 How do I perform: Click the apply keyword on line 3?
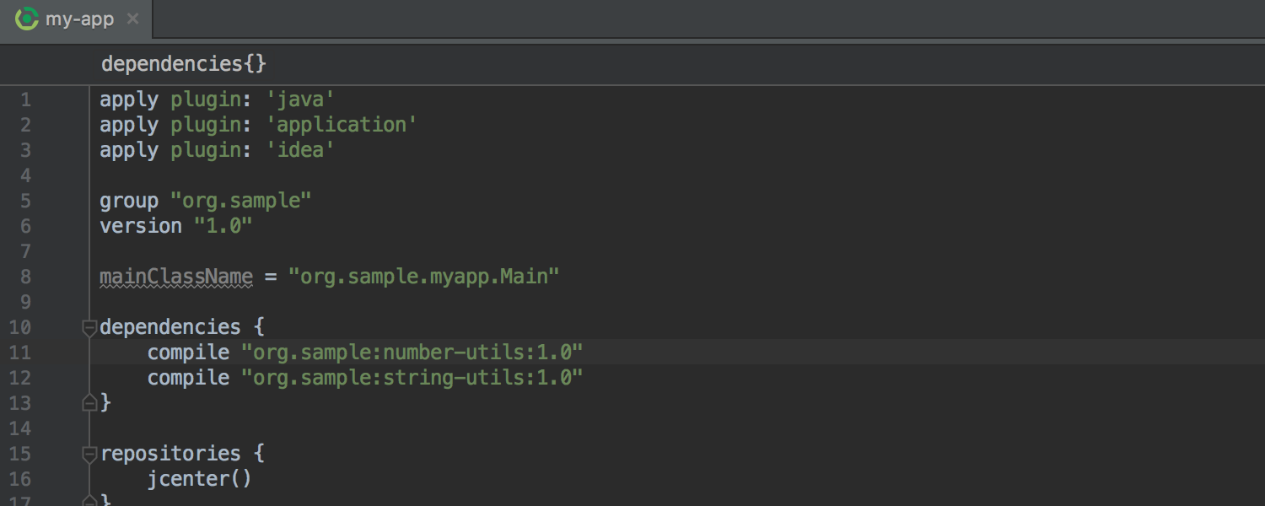click(129, 150)
